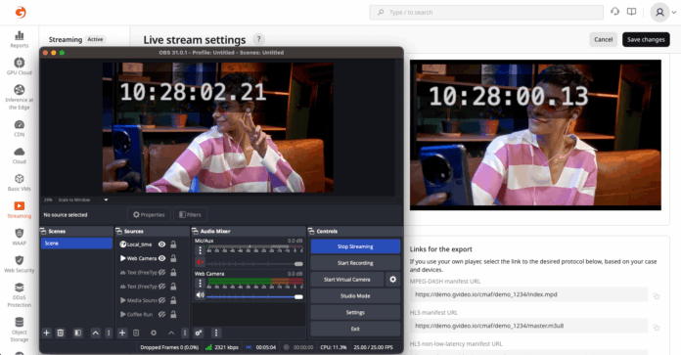Add a new source in OBS
The height and width of the screenshot is (355, 681).
pyautogui.click(x=122, y=333)
